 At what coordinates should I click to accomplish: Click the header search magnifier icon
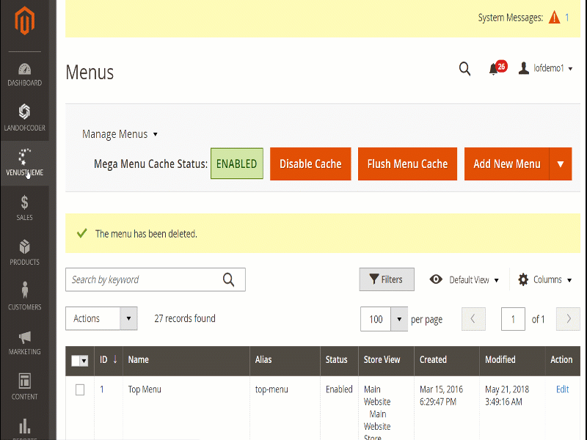pos(464,69)
